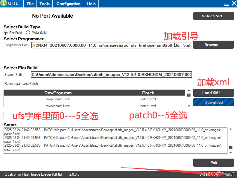Viewport: 237px width, 178px height.
Task: Click the Search Path input field
Action: (x=111, y=75)
